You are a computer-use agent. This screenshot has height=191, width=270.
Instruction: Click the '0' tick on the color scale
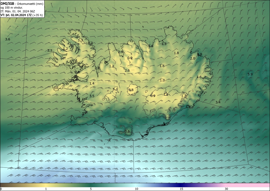(x=1, y=189)
